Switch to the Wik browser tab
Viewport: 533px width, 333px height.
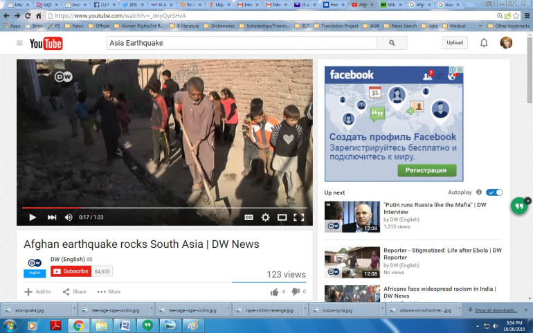pyautogui.click(x=392, y=5)
